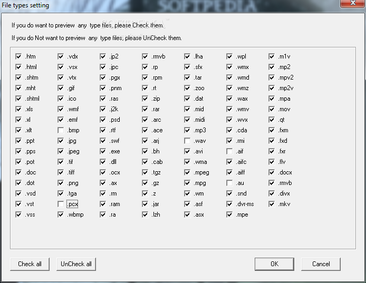The height and width of the screenshot is (283, 366).
Task: Enable preview for .bmp files
Action: pyautogui.click(x=61, y=130)
